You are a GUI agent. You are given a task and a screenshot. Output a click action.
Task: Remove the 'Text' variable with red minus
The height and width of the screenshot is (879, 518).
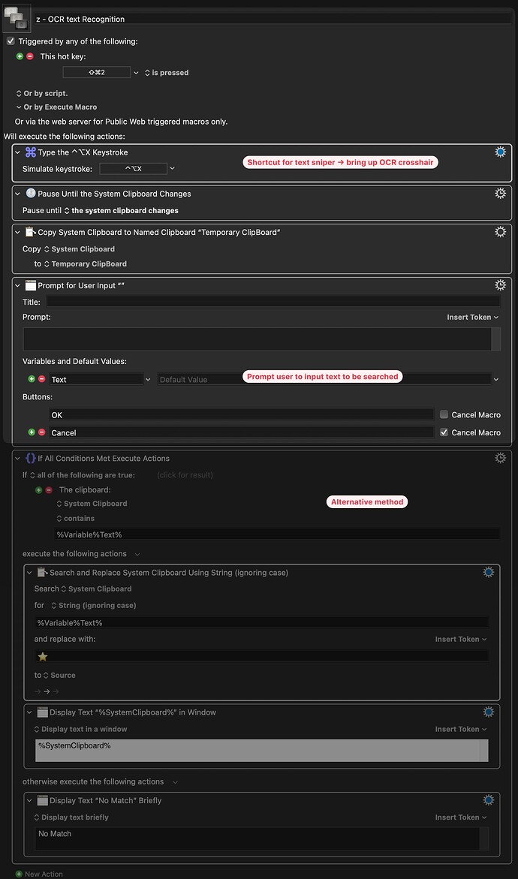(x=41, y=379)
